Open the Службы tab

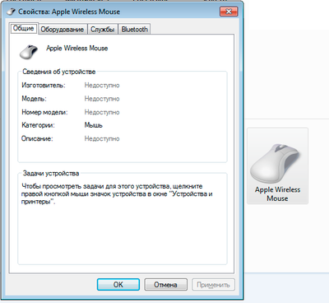[x=102, y=29]
